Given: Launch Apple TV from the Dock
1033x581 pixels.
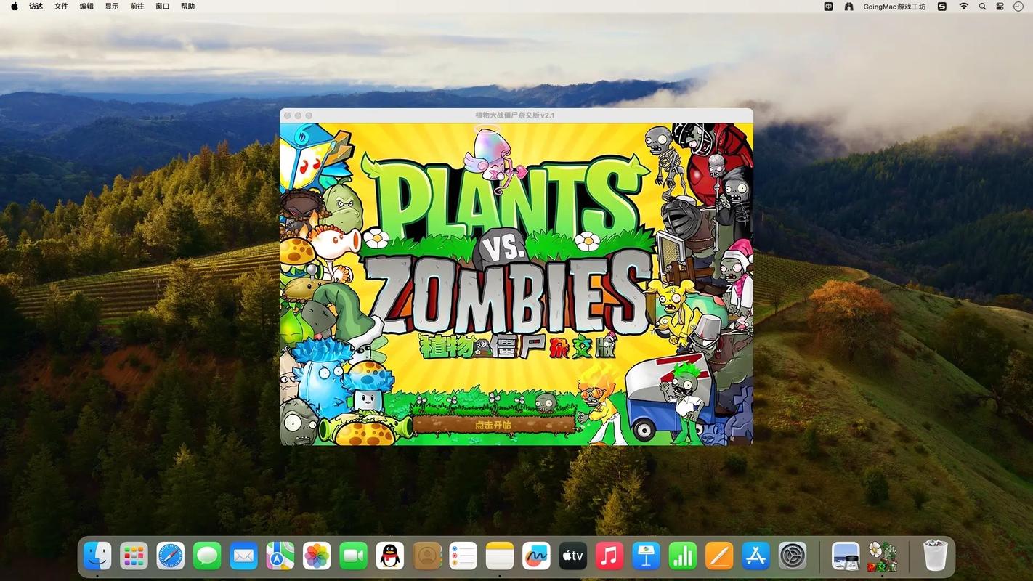Looking at the screenshot, I should [x=572, y=556].
